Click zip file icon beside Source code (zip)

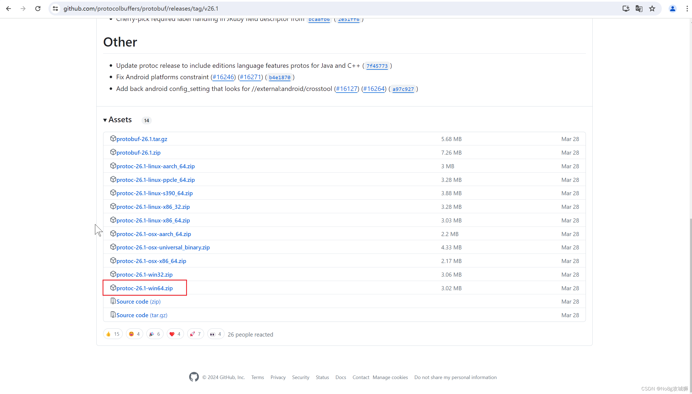(x=113, y=301)
